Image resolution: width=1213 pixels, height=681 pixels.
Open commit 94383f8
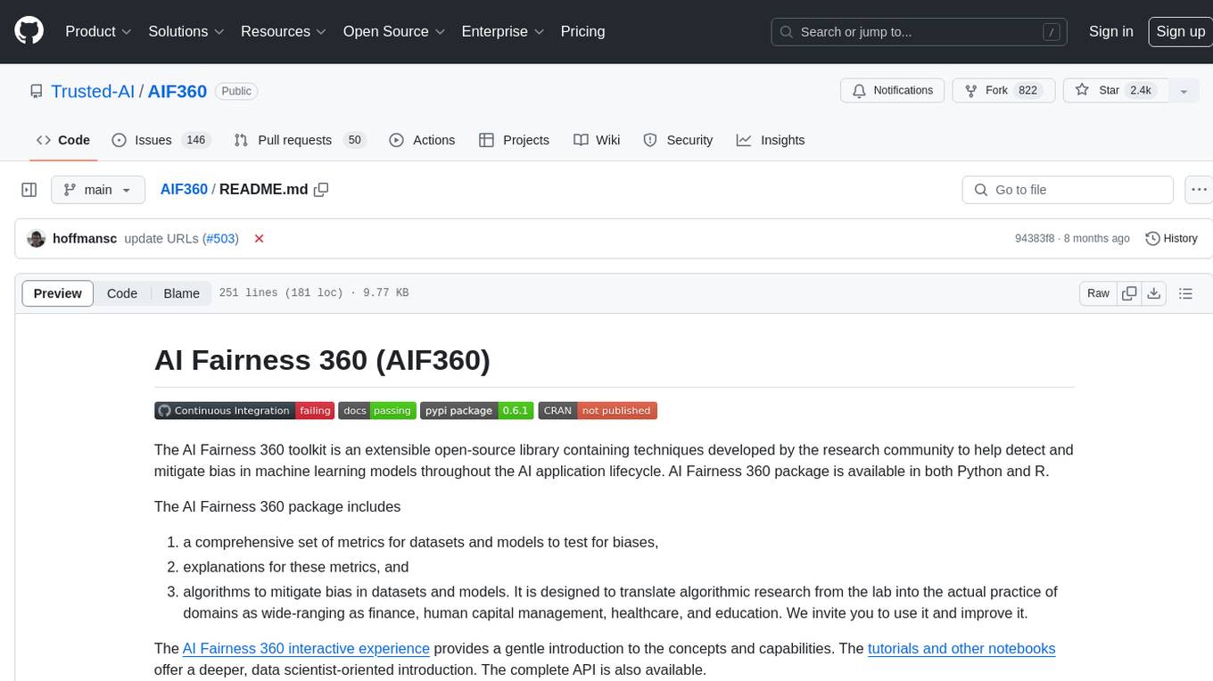[x=1035, y=239]
